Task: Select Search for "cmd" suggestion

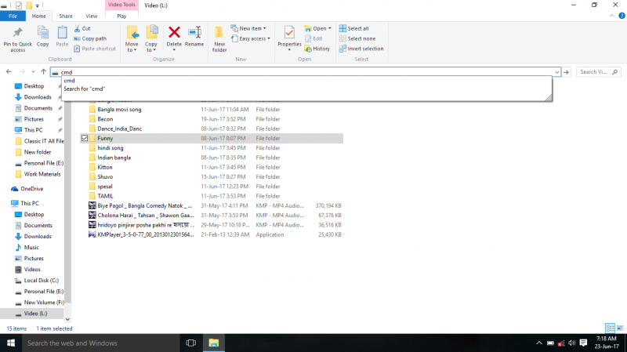Action: coord(306,89)
